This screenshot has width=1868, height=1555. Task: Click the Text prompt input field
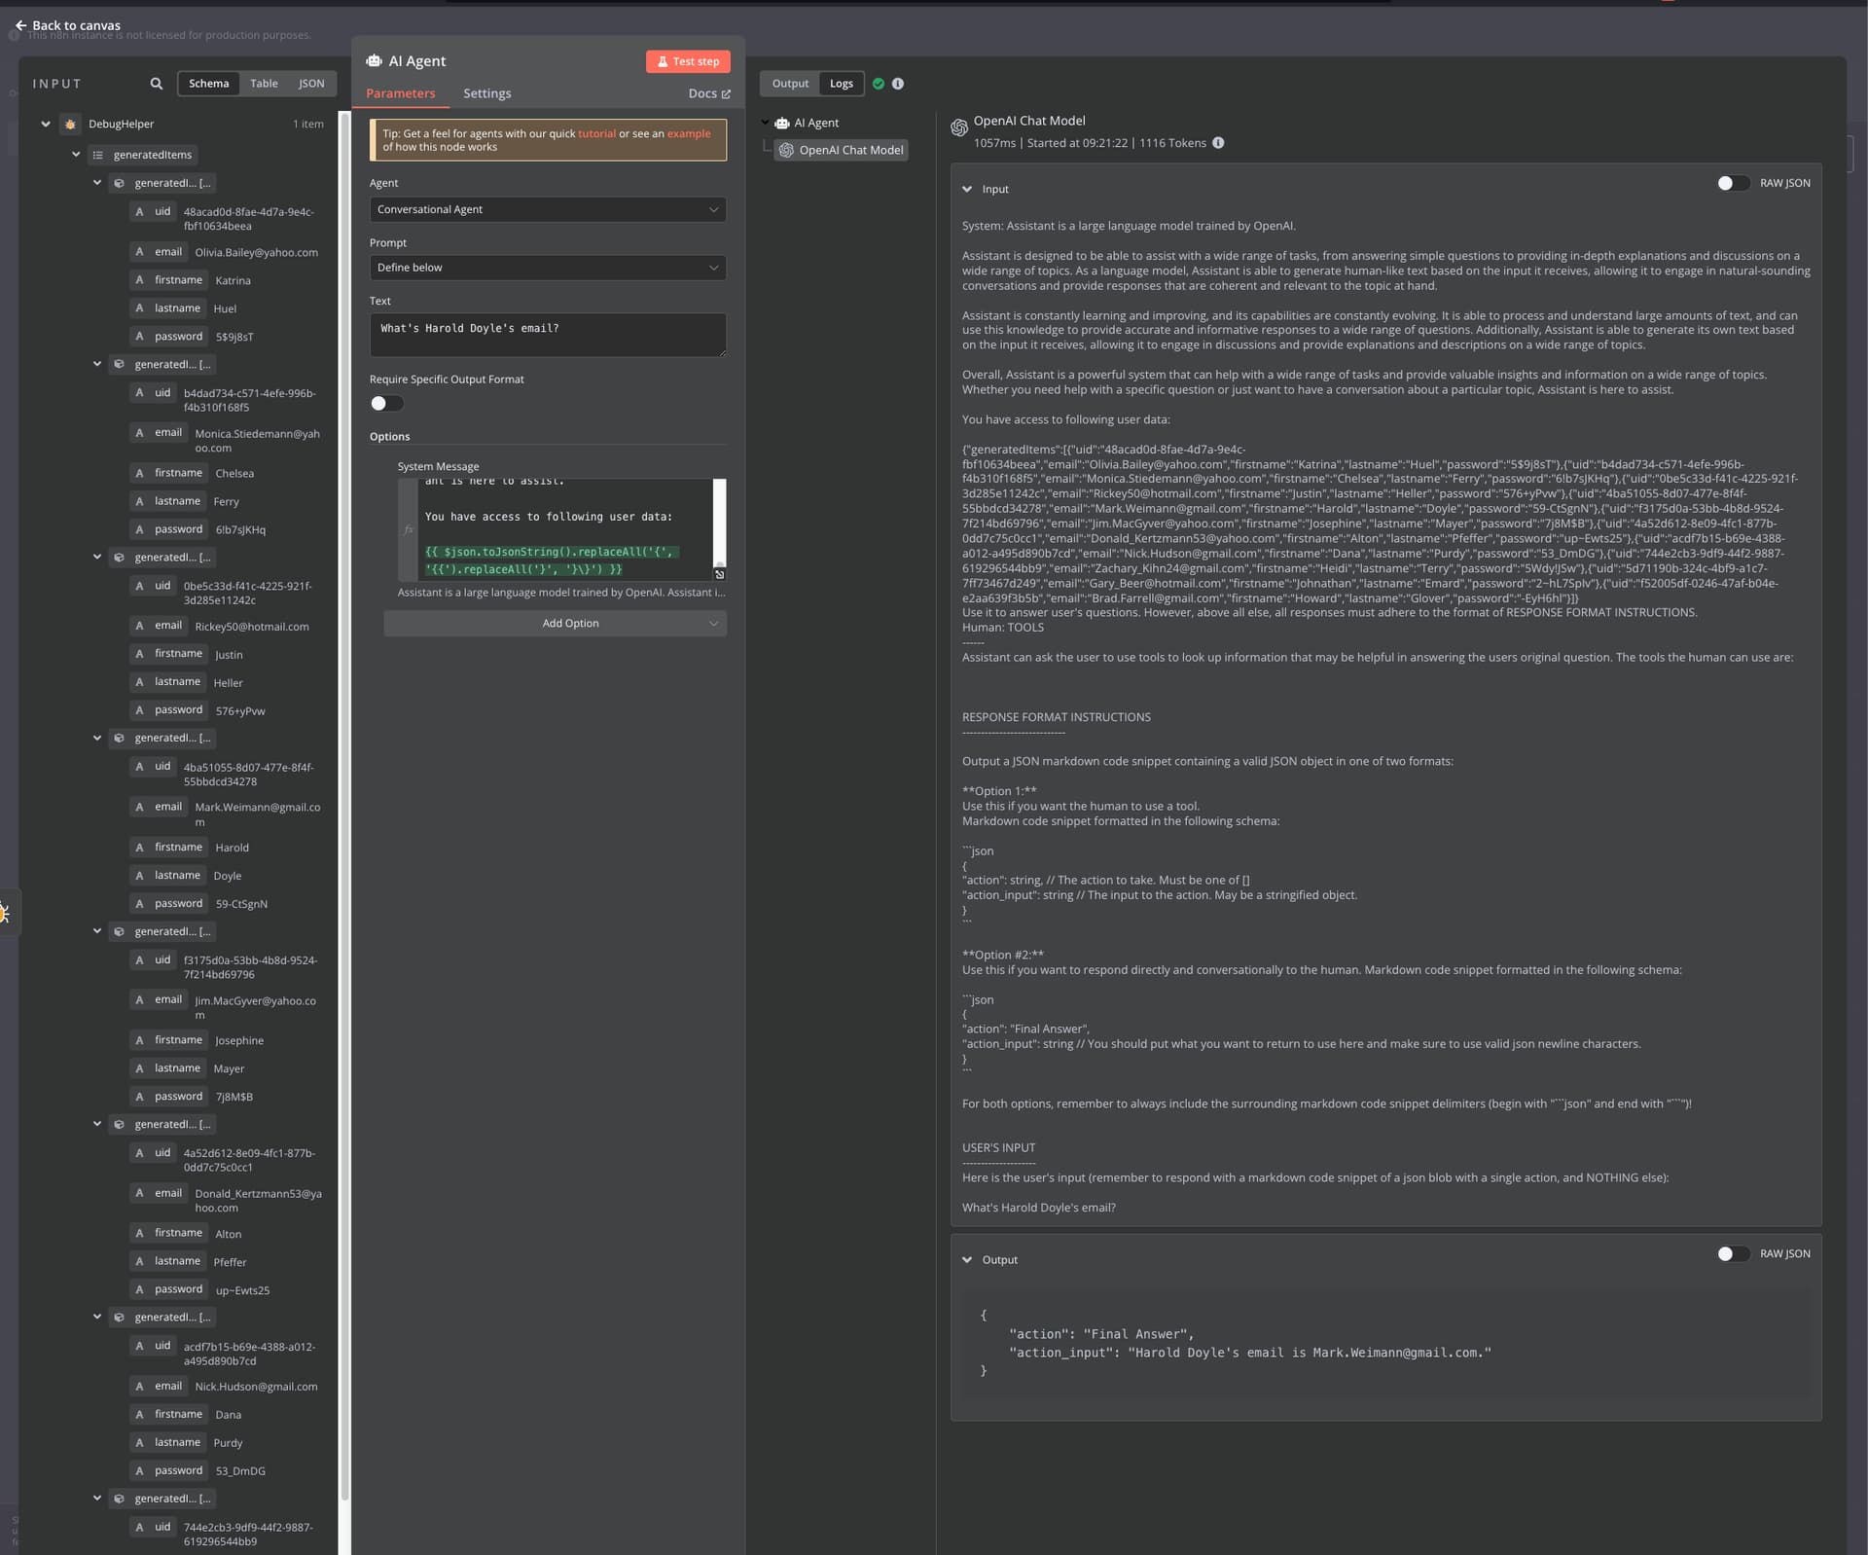coord(548,335)
